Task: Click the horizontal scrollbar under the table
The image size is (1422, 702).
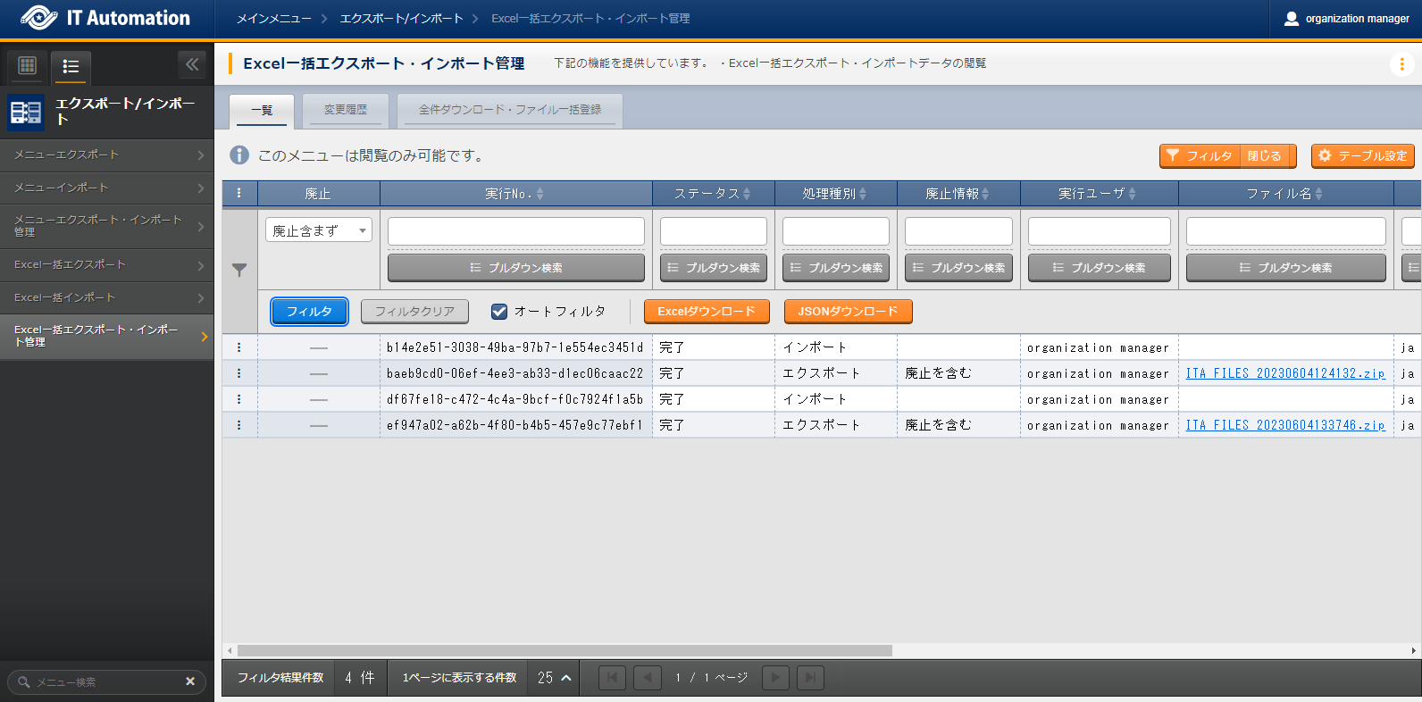Action: [x=565, y=650]
